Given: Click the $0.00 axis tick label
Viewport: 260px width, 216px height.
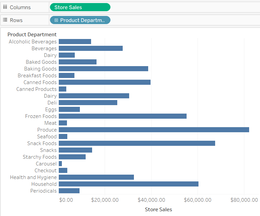Looking at the screenshot, I should (x=66, y=200).
